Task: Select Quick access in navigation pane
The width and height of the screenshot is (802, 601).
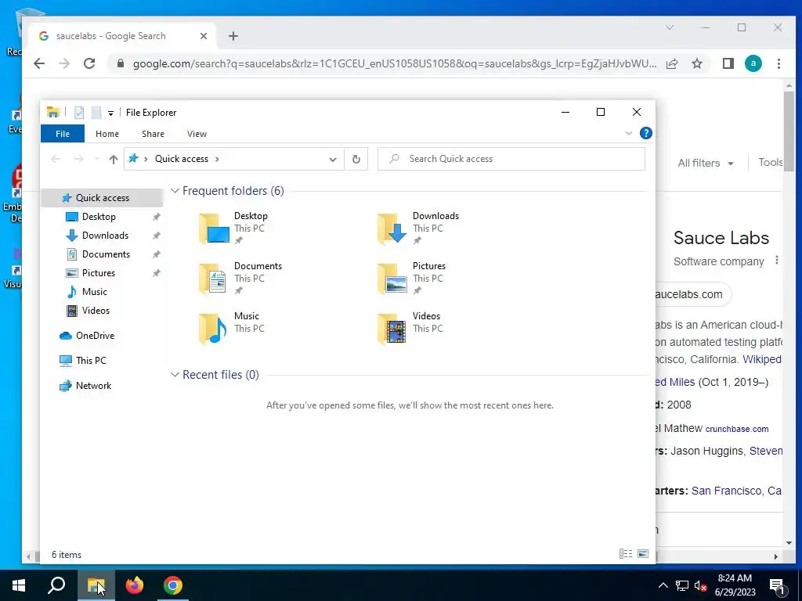Action: click(x=103, y=198)
